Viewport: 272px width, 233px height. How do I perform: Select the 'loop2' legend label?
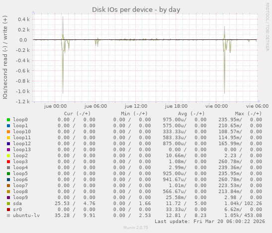coord(20,155)
